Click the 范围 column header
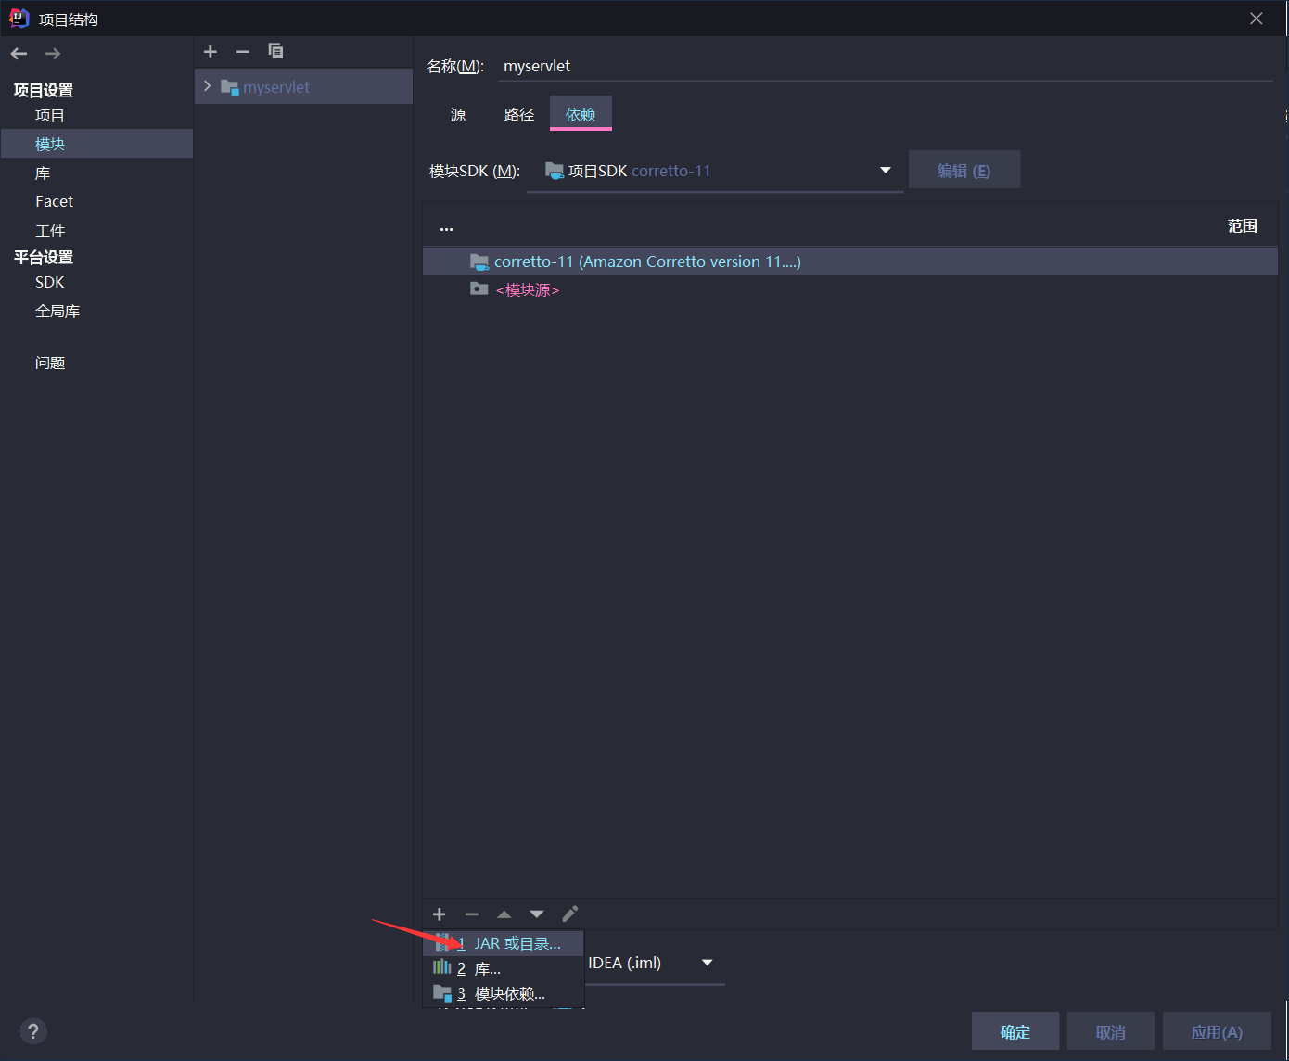This screenshot has height=1061, width=1289. tap(1243, 226)
